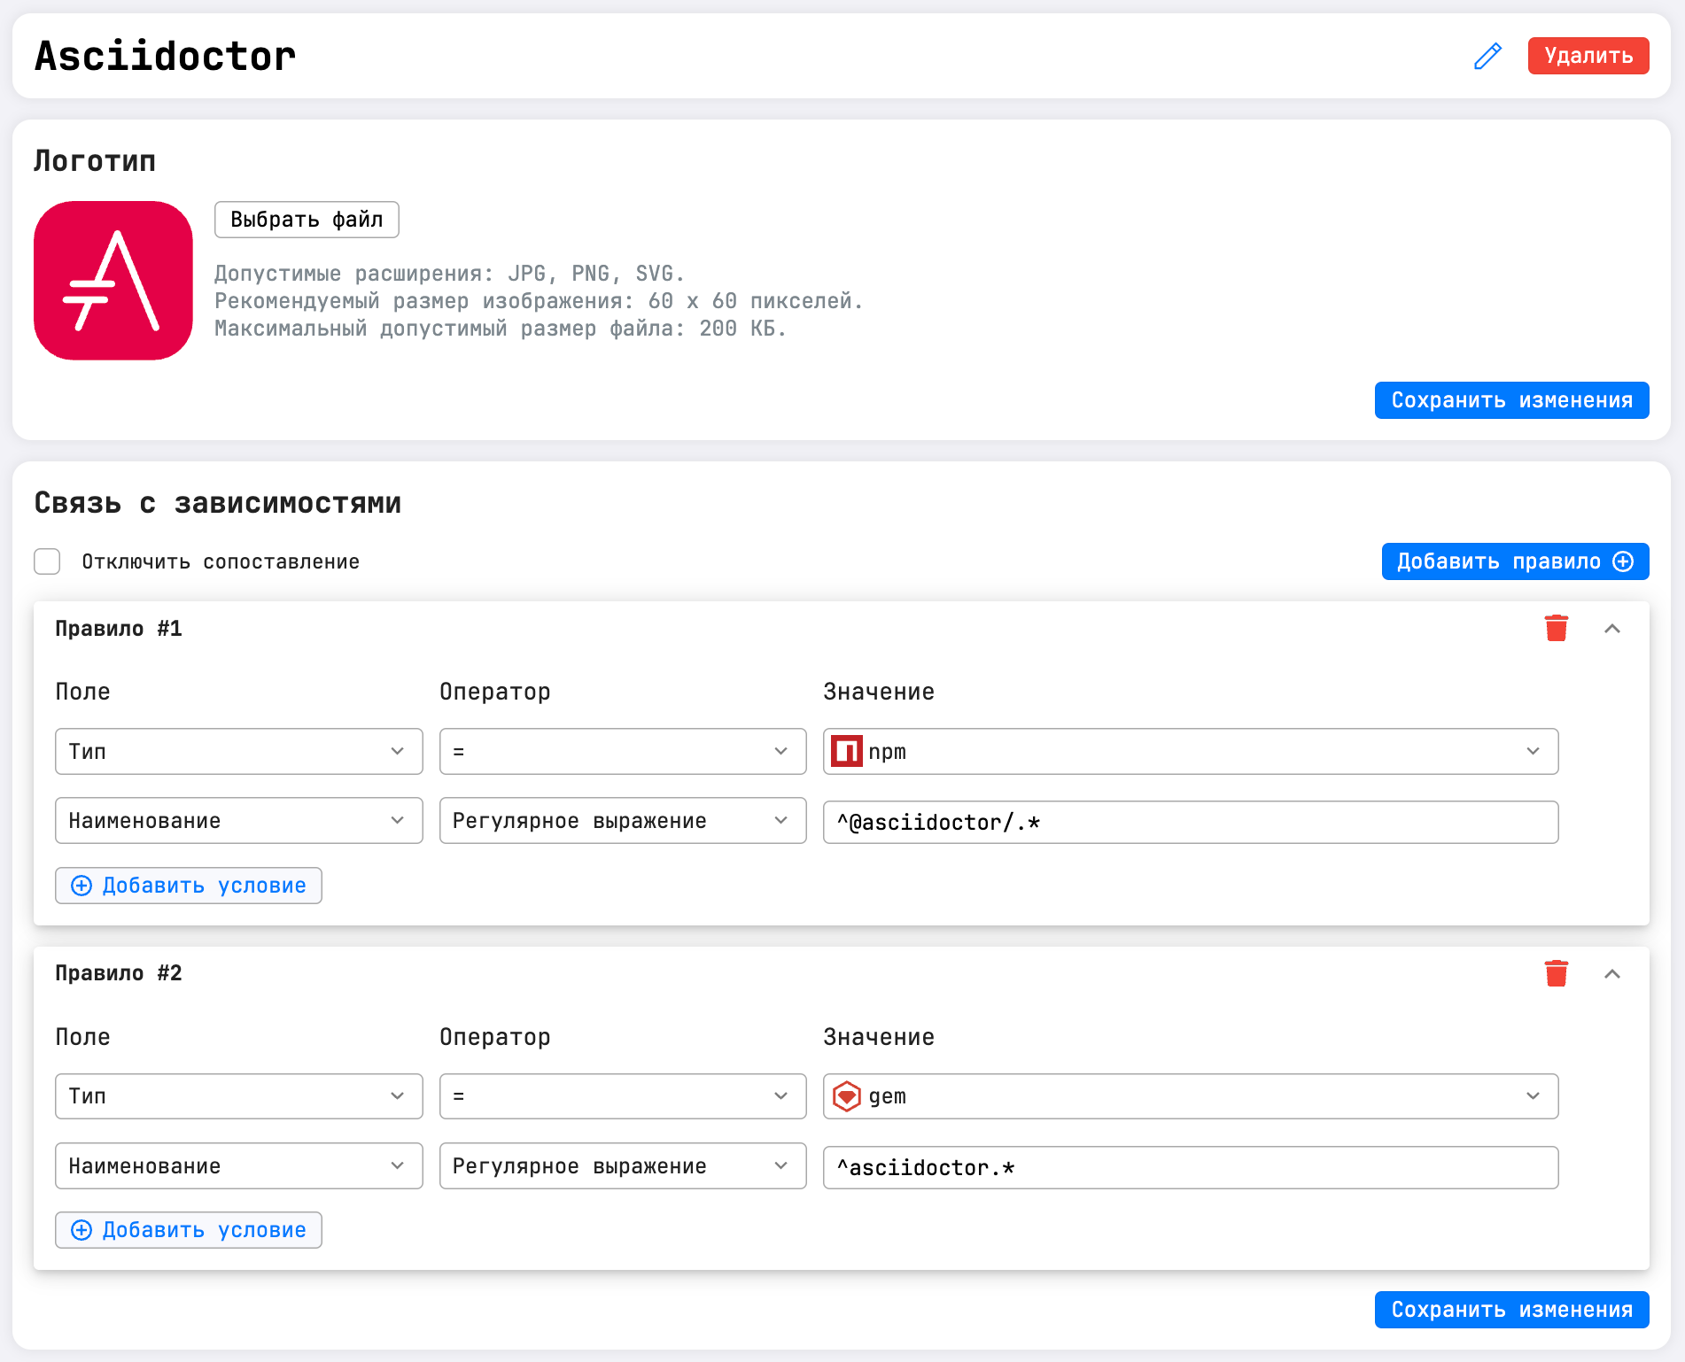
Task: Add condition to Правило #2
Action: click(x=189, y=1230)
